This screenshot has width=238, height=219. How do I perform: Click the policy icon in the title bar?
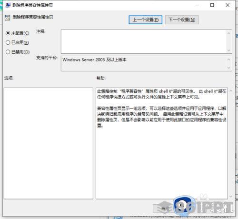click(x=8, y=5)
